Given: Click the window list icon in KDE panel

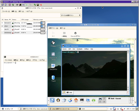Looking at the screenshot, I should coord(64,100).
